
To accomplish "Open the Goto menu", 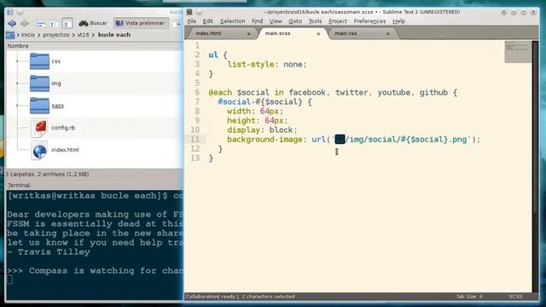I will click(x=295, y=21).
